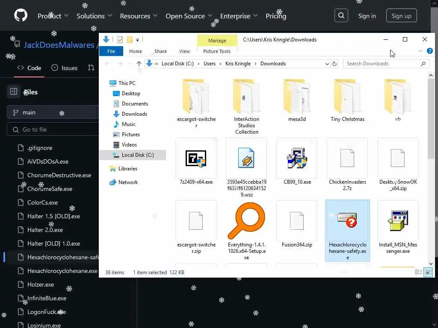Open the 7z2409-x64.exe installer icon

tap(196, 158)
